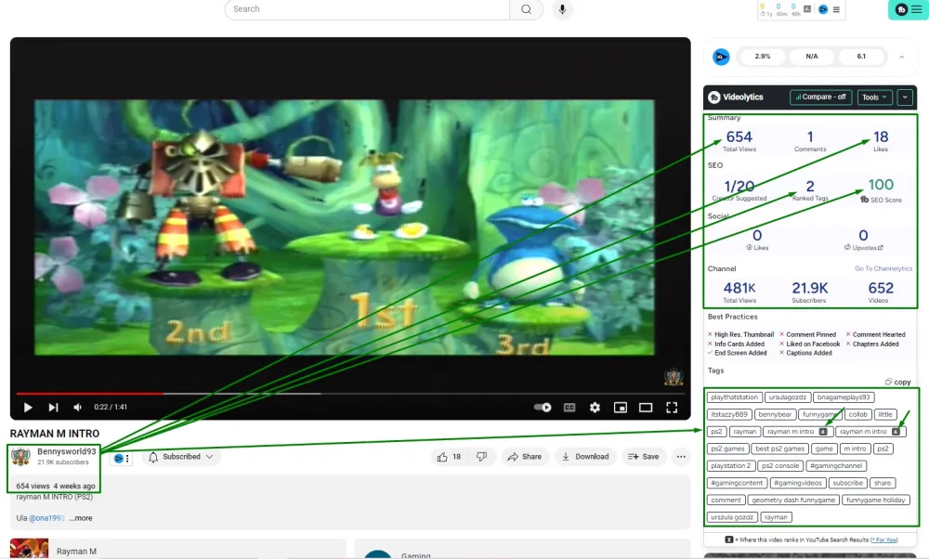
Task: Open the Tools dropdown
Action: click(x=874, y=97)
